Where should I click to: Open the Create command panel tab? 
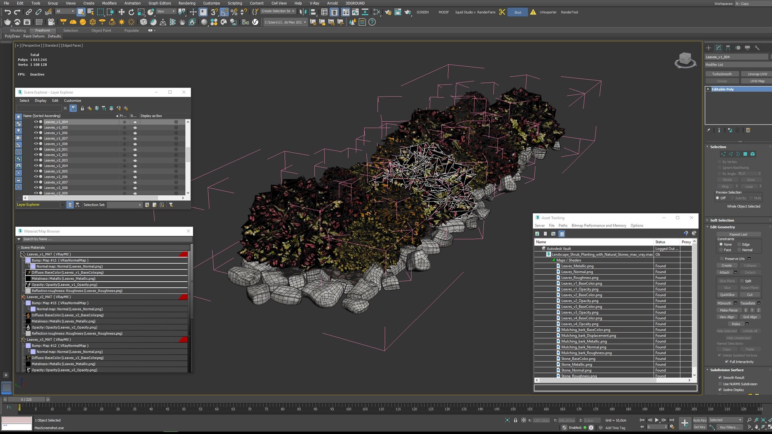(708, 47)
